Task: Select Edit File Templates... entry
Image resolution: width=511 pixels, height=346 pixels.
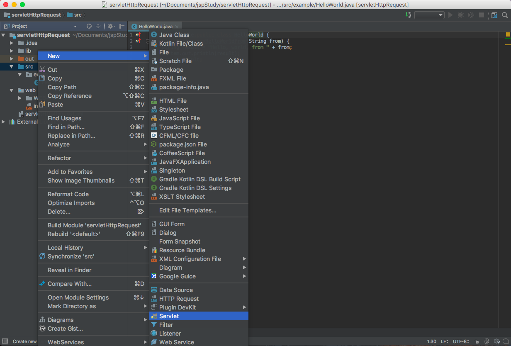Action: pos(199,210)
